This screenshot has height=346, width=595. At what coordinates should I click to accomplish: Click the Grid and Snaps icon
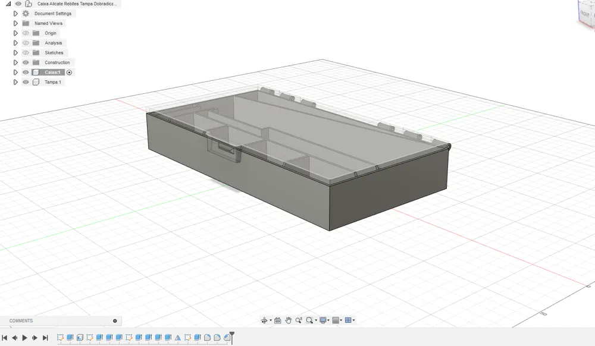point(336,320)
